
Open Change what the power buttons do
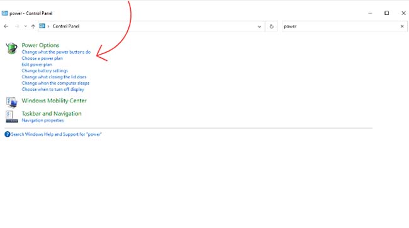pyautogui.click(x=56, y=52)
